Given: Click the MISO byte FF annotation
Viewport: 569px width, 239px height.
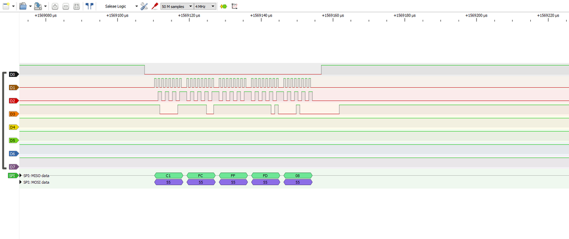Looking at the screenshot, I should (x=233, y=175).
